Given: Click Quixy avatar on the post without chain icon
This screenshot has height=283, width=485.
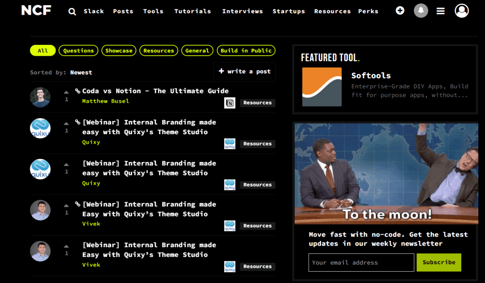Looking at the screenshot, I should (x=40, y=169).
